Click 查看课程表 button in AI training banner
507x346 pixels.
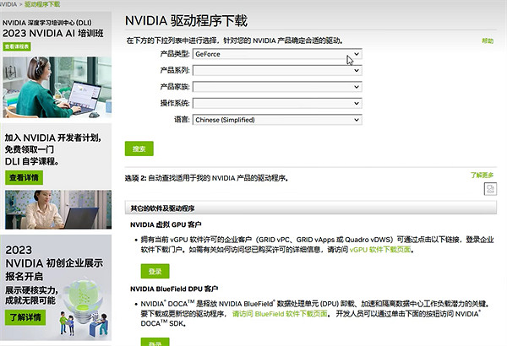pyautogui.click(x=16, y=47)
